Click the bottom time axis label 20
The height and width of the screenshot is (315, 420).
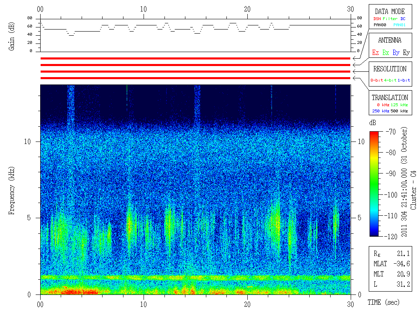pos(247,305)
